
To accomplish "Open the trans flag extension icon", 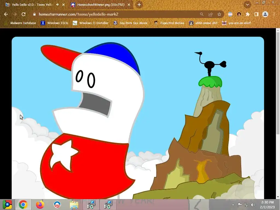I will [230, 14].
